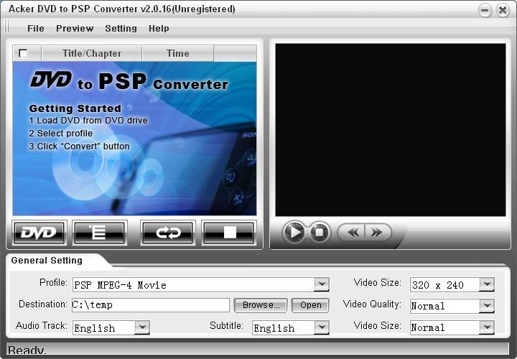517x359 pixels.
Task: Open the Help menu
Action: pos(159,29)
